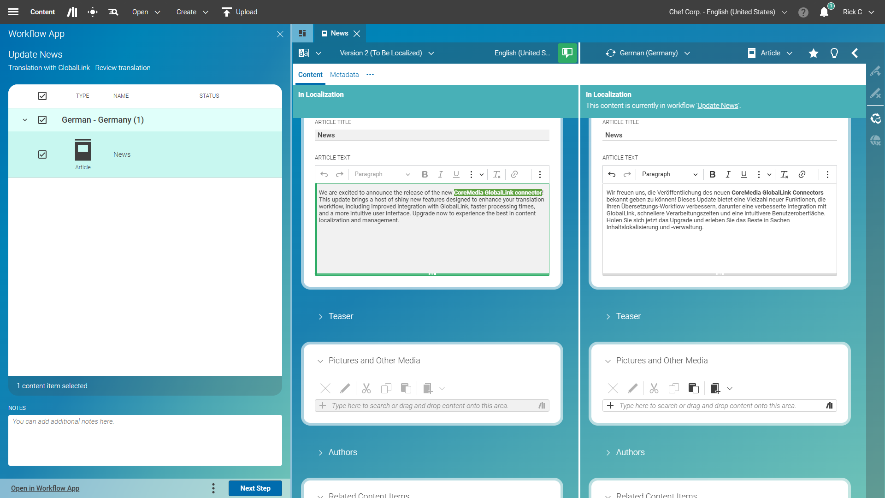This screenshot has height=498, width=885.
Task: Click the lightbulb feedback icon
Action: [x=834, y=53]
